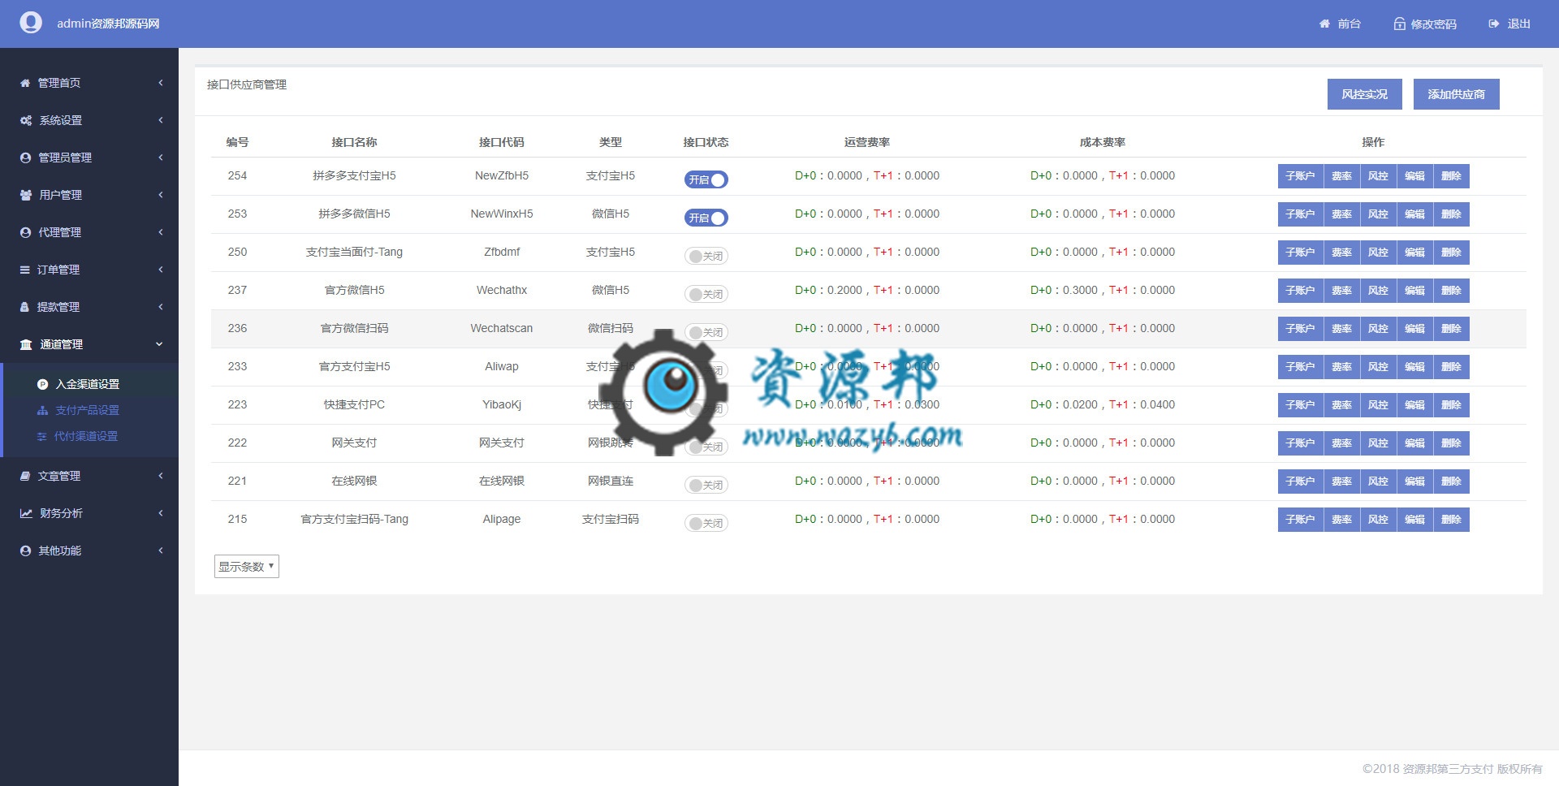Click the icon beside 提款管理
Viewport: 1559px width, 786px height.
pos(24,307)
